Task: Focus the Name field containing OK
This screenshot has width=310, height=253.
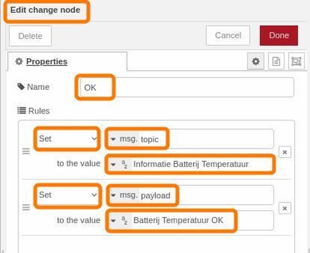Action: coord(187,87)
